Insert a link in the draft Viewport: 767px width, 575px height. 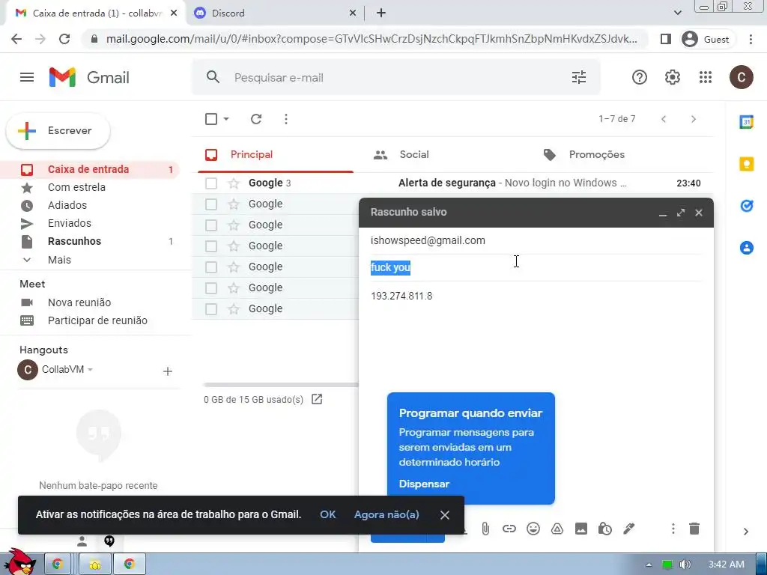(509, 529)
